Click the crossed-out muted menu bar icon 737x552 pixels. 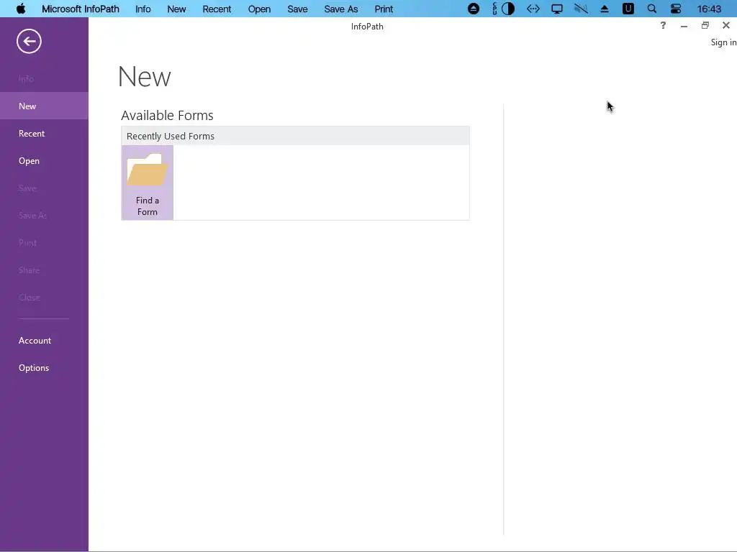pyautogui.click(x=581, y=9)
